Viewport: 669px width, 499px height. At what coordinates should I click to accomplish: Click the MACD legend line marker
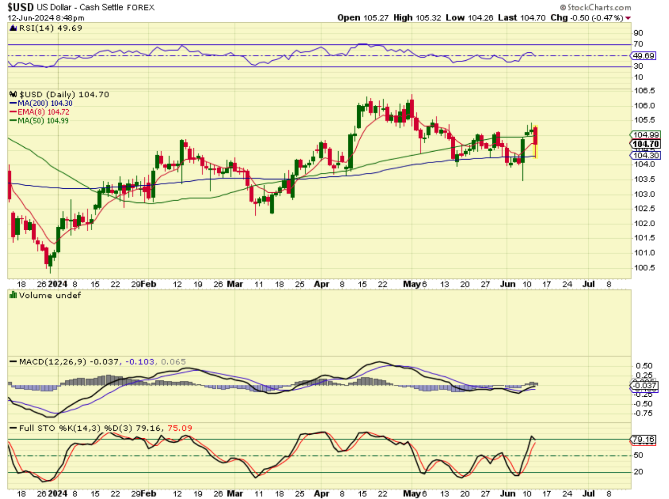pyautogui.click(x=13, y=362)
